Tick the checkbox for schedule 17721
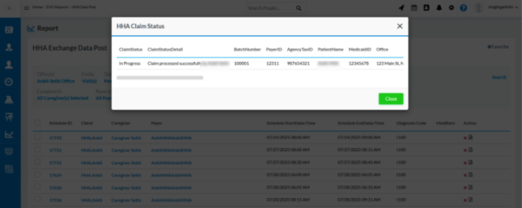Viewport: 522px width, 208px height. click(x=38, y=150)
